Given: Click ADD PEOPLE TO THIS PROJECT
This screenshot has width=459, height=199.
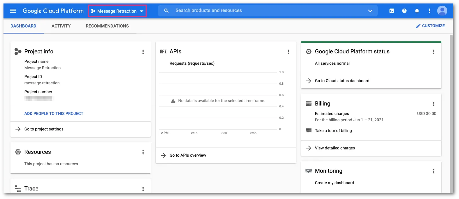Looking at the screenshot, I should click(x=54, y=113).
